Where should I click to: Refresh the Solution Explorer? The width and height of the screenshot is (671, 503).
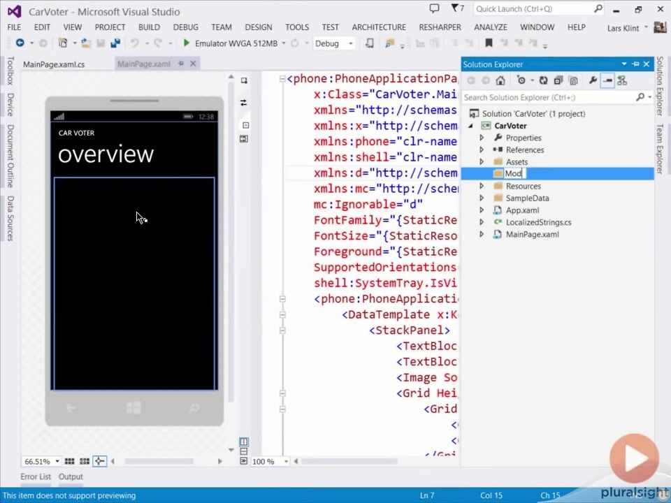(544, 80)
